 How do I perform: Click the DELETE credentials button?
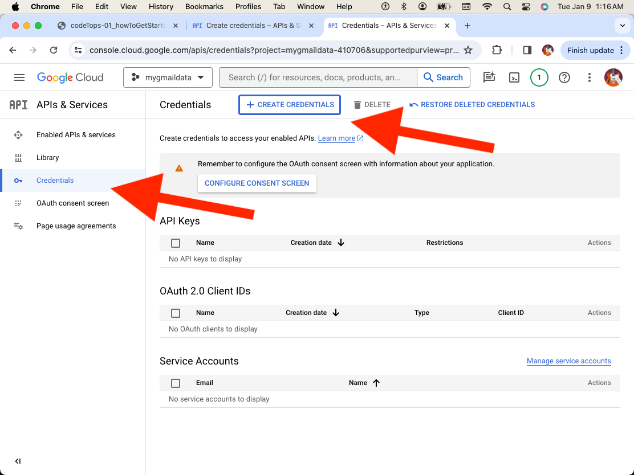(x=372, y=105)
